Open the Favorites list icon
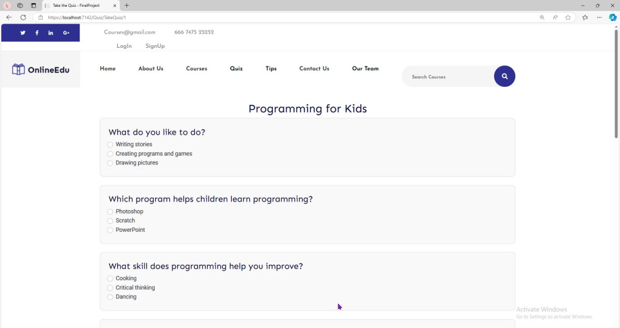620x328 pixels. pos(585,17)
